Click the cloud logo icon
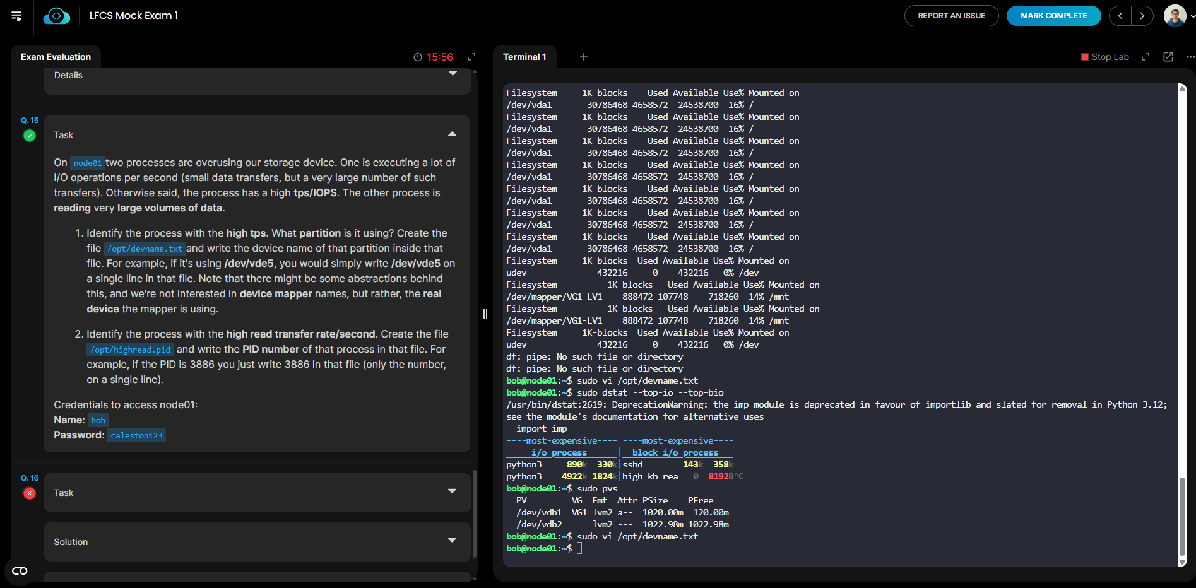This screenshot has height=588, width=1196. pyautogui.click(x=57, y=16)
